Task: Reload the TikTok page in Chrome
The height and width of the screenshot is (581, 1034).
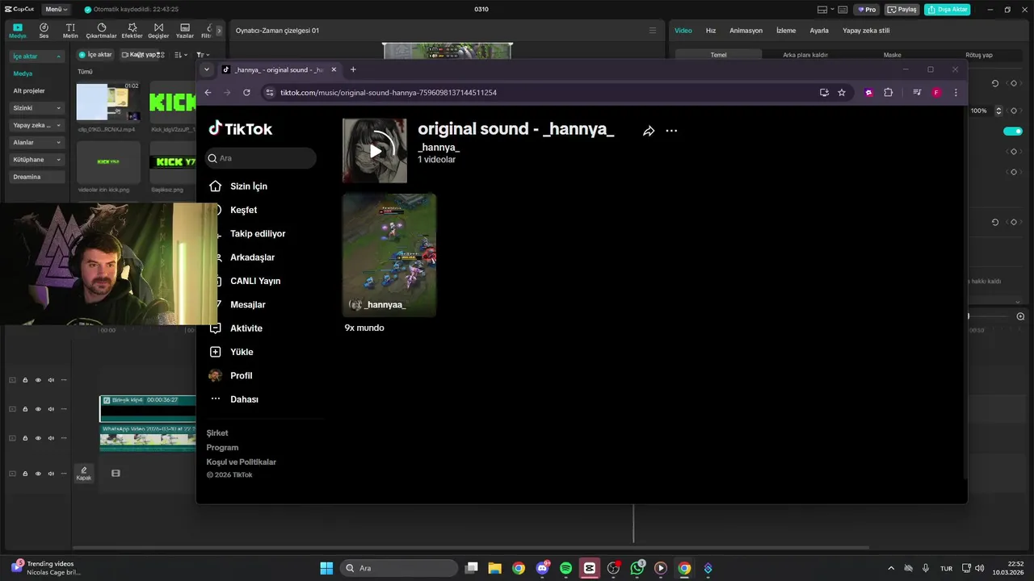Action: pyautogui.click(x=246, y=93)
